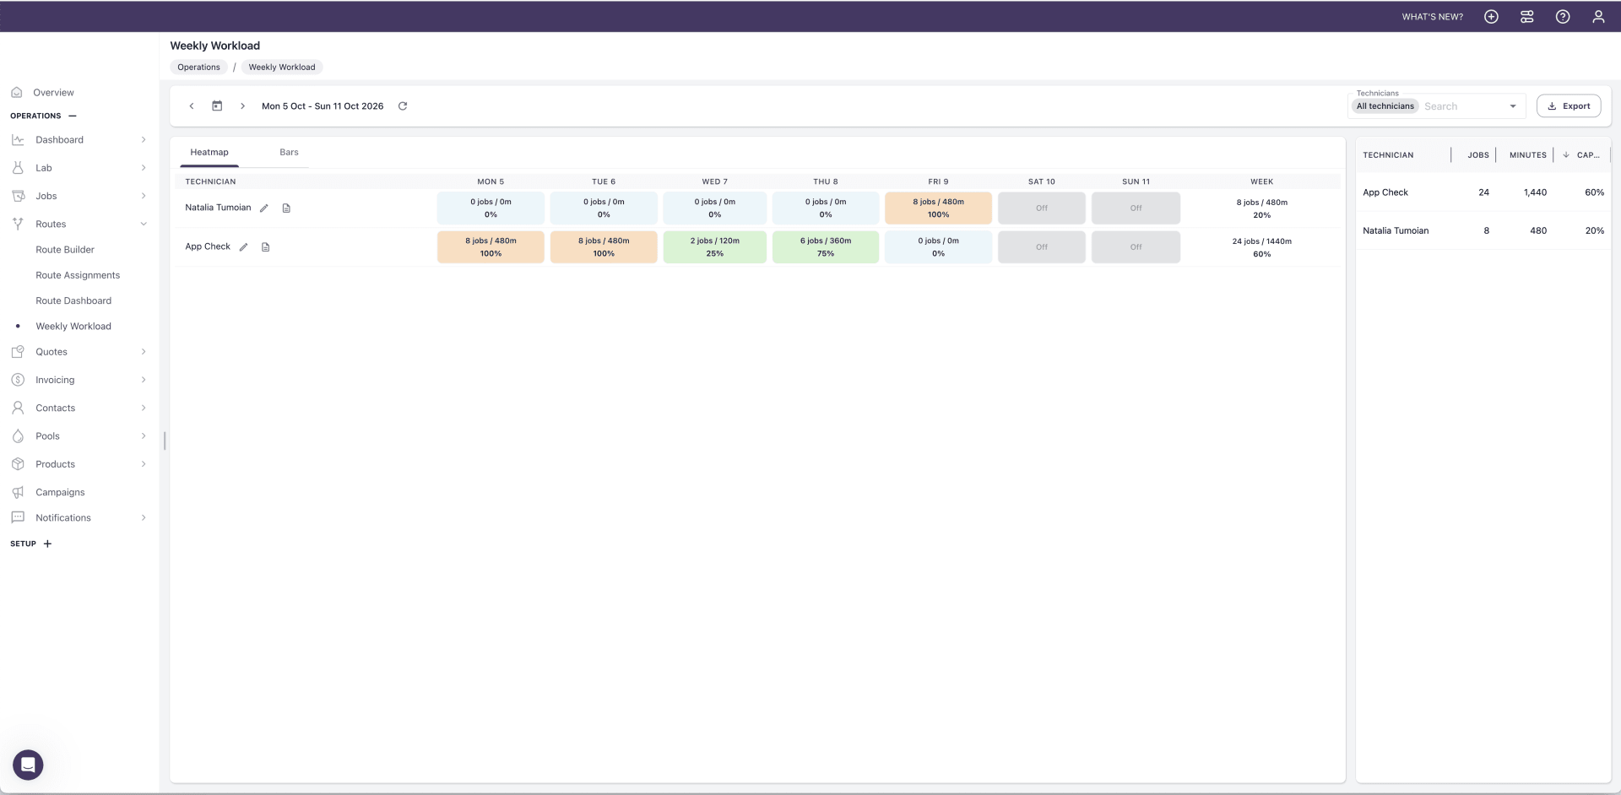Select App Check Thu 8 cell 6 jobs / 360m
Screen dimensions: 1621x795
point(826,247)
